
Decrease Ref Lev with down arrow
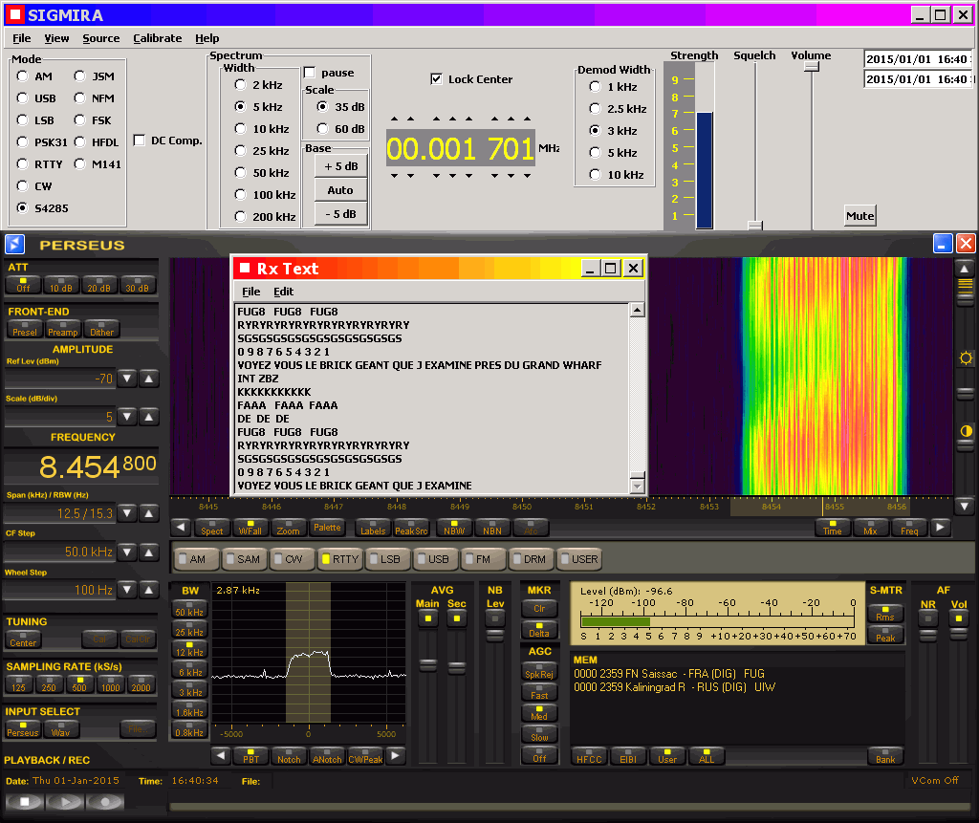point(128,379)
